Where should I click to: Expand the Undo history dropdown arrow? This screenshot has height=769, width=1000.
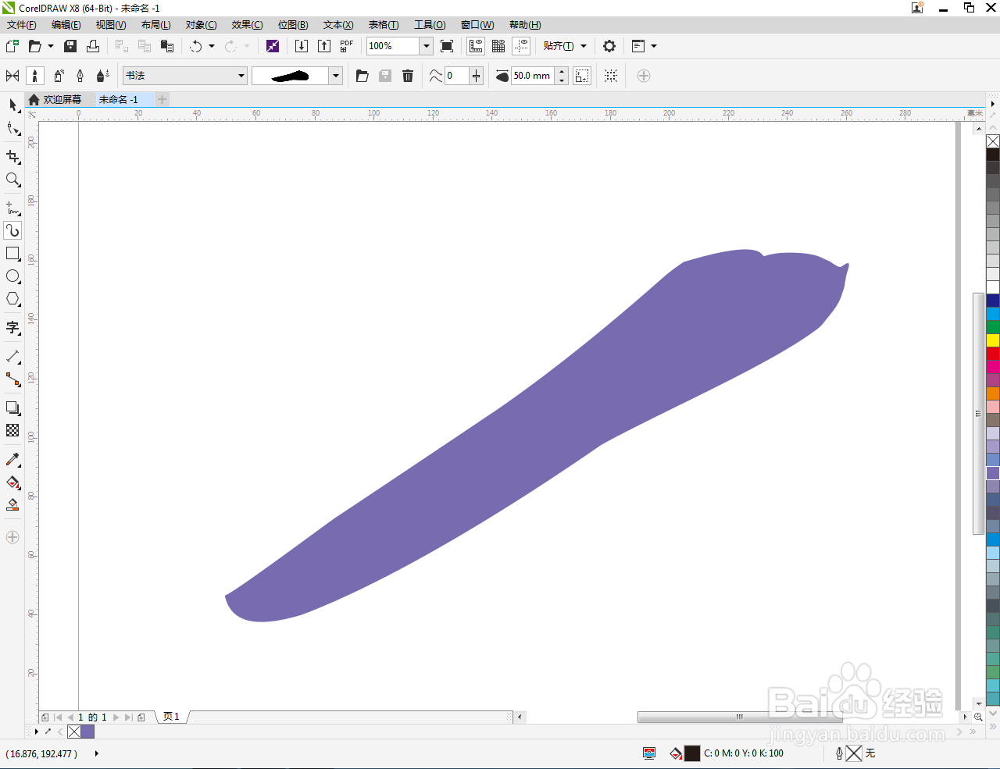(x=212, y=46)
